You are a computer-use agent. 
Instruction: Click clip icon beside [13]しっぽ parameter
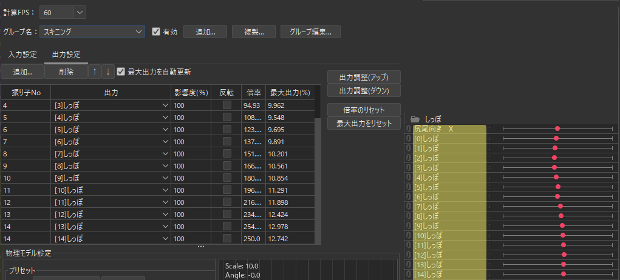(409, 264)
